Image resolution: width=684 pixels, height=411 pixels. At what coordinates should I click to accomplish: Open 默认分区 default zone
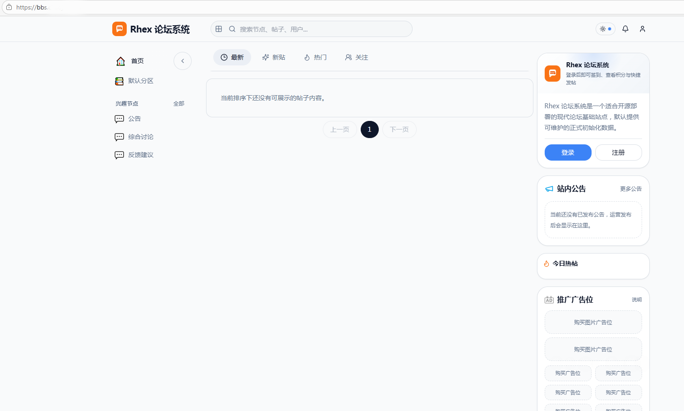[134, 81]
